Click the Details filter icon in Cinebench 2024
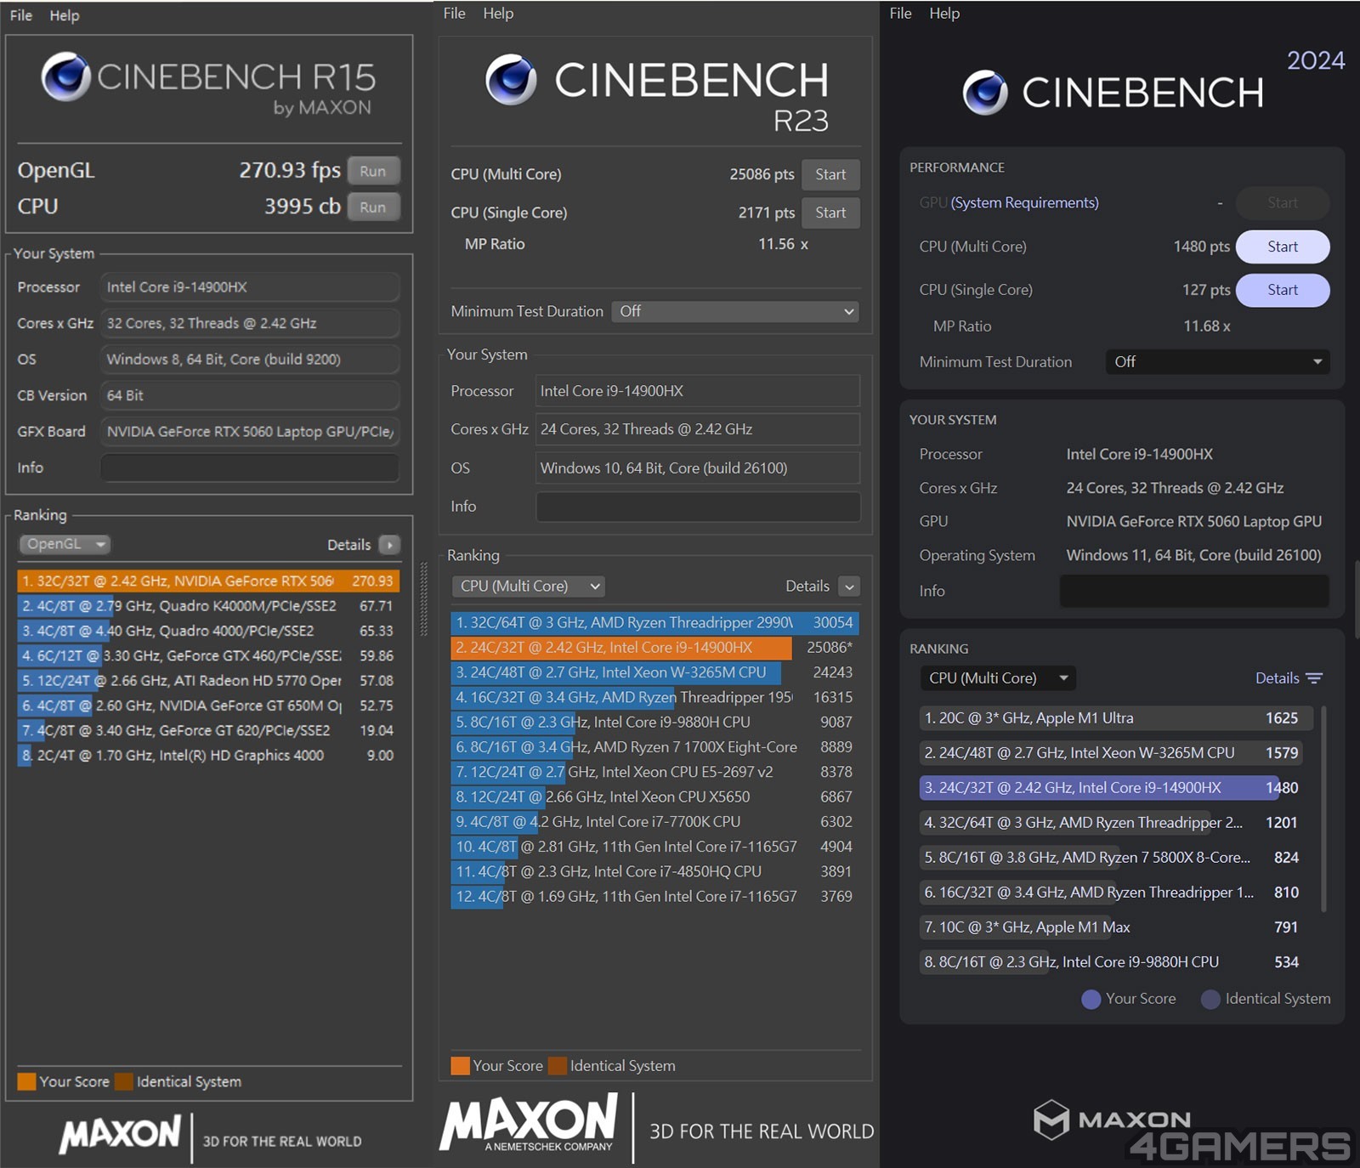This screenshot has height=1168, width=1360. (x=1314, y=678)
